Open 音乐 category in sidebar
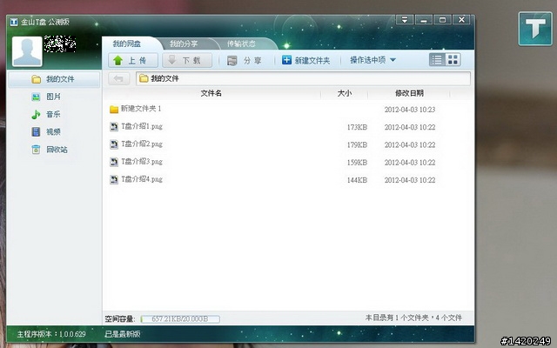This screenshot has width=557, height=348. point(54,114)
